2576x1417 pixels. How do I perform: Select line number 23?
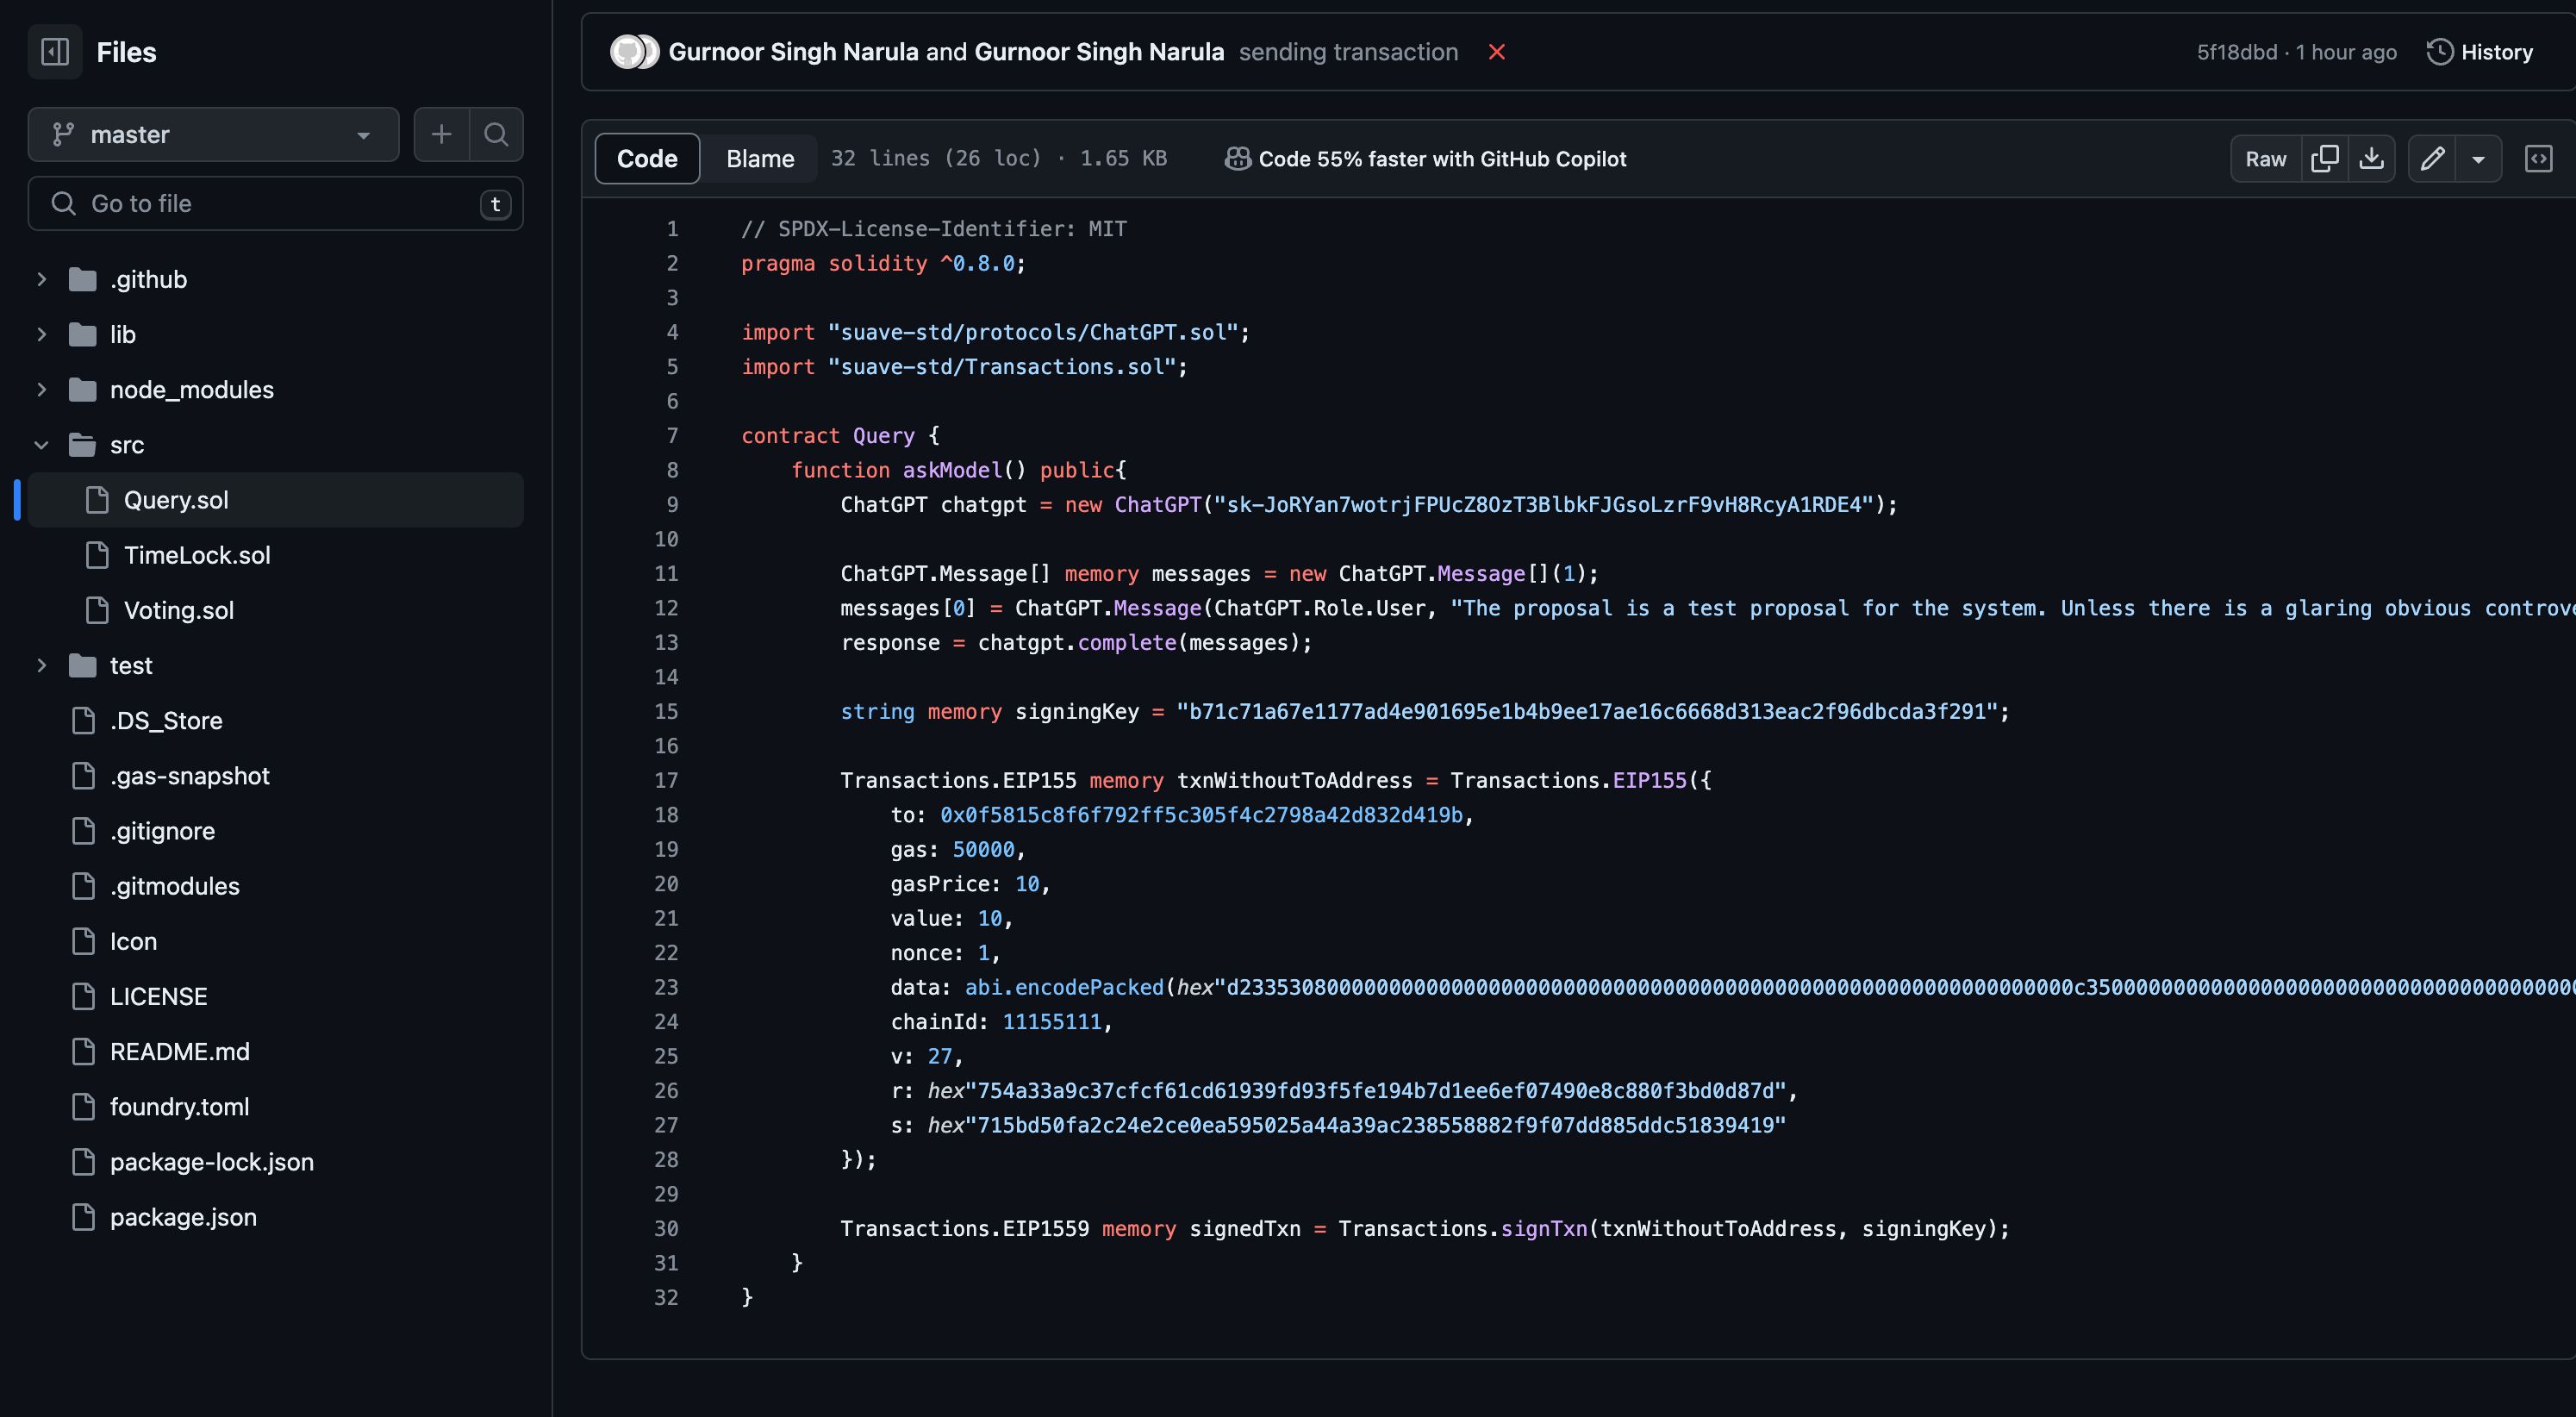tap(666, 988)
